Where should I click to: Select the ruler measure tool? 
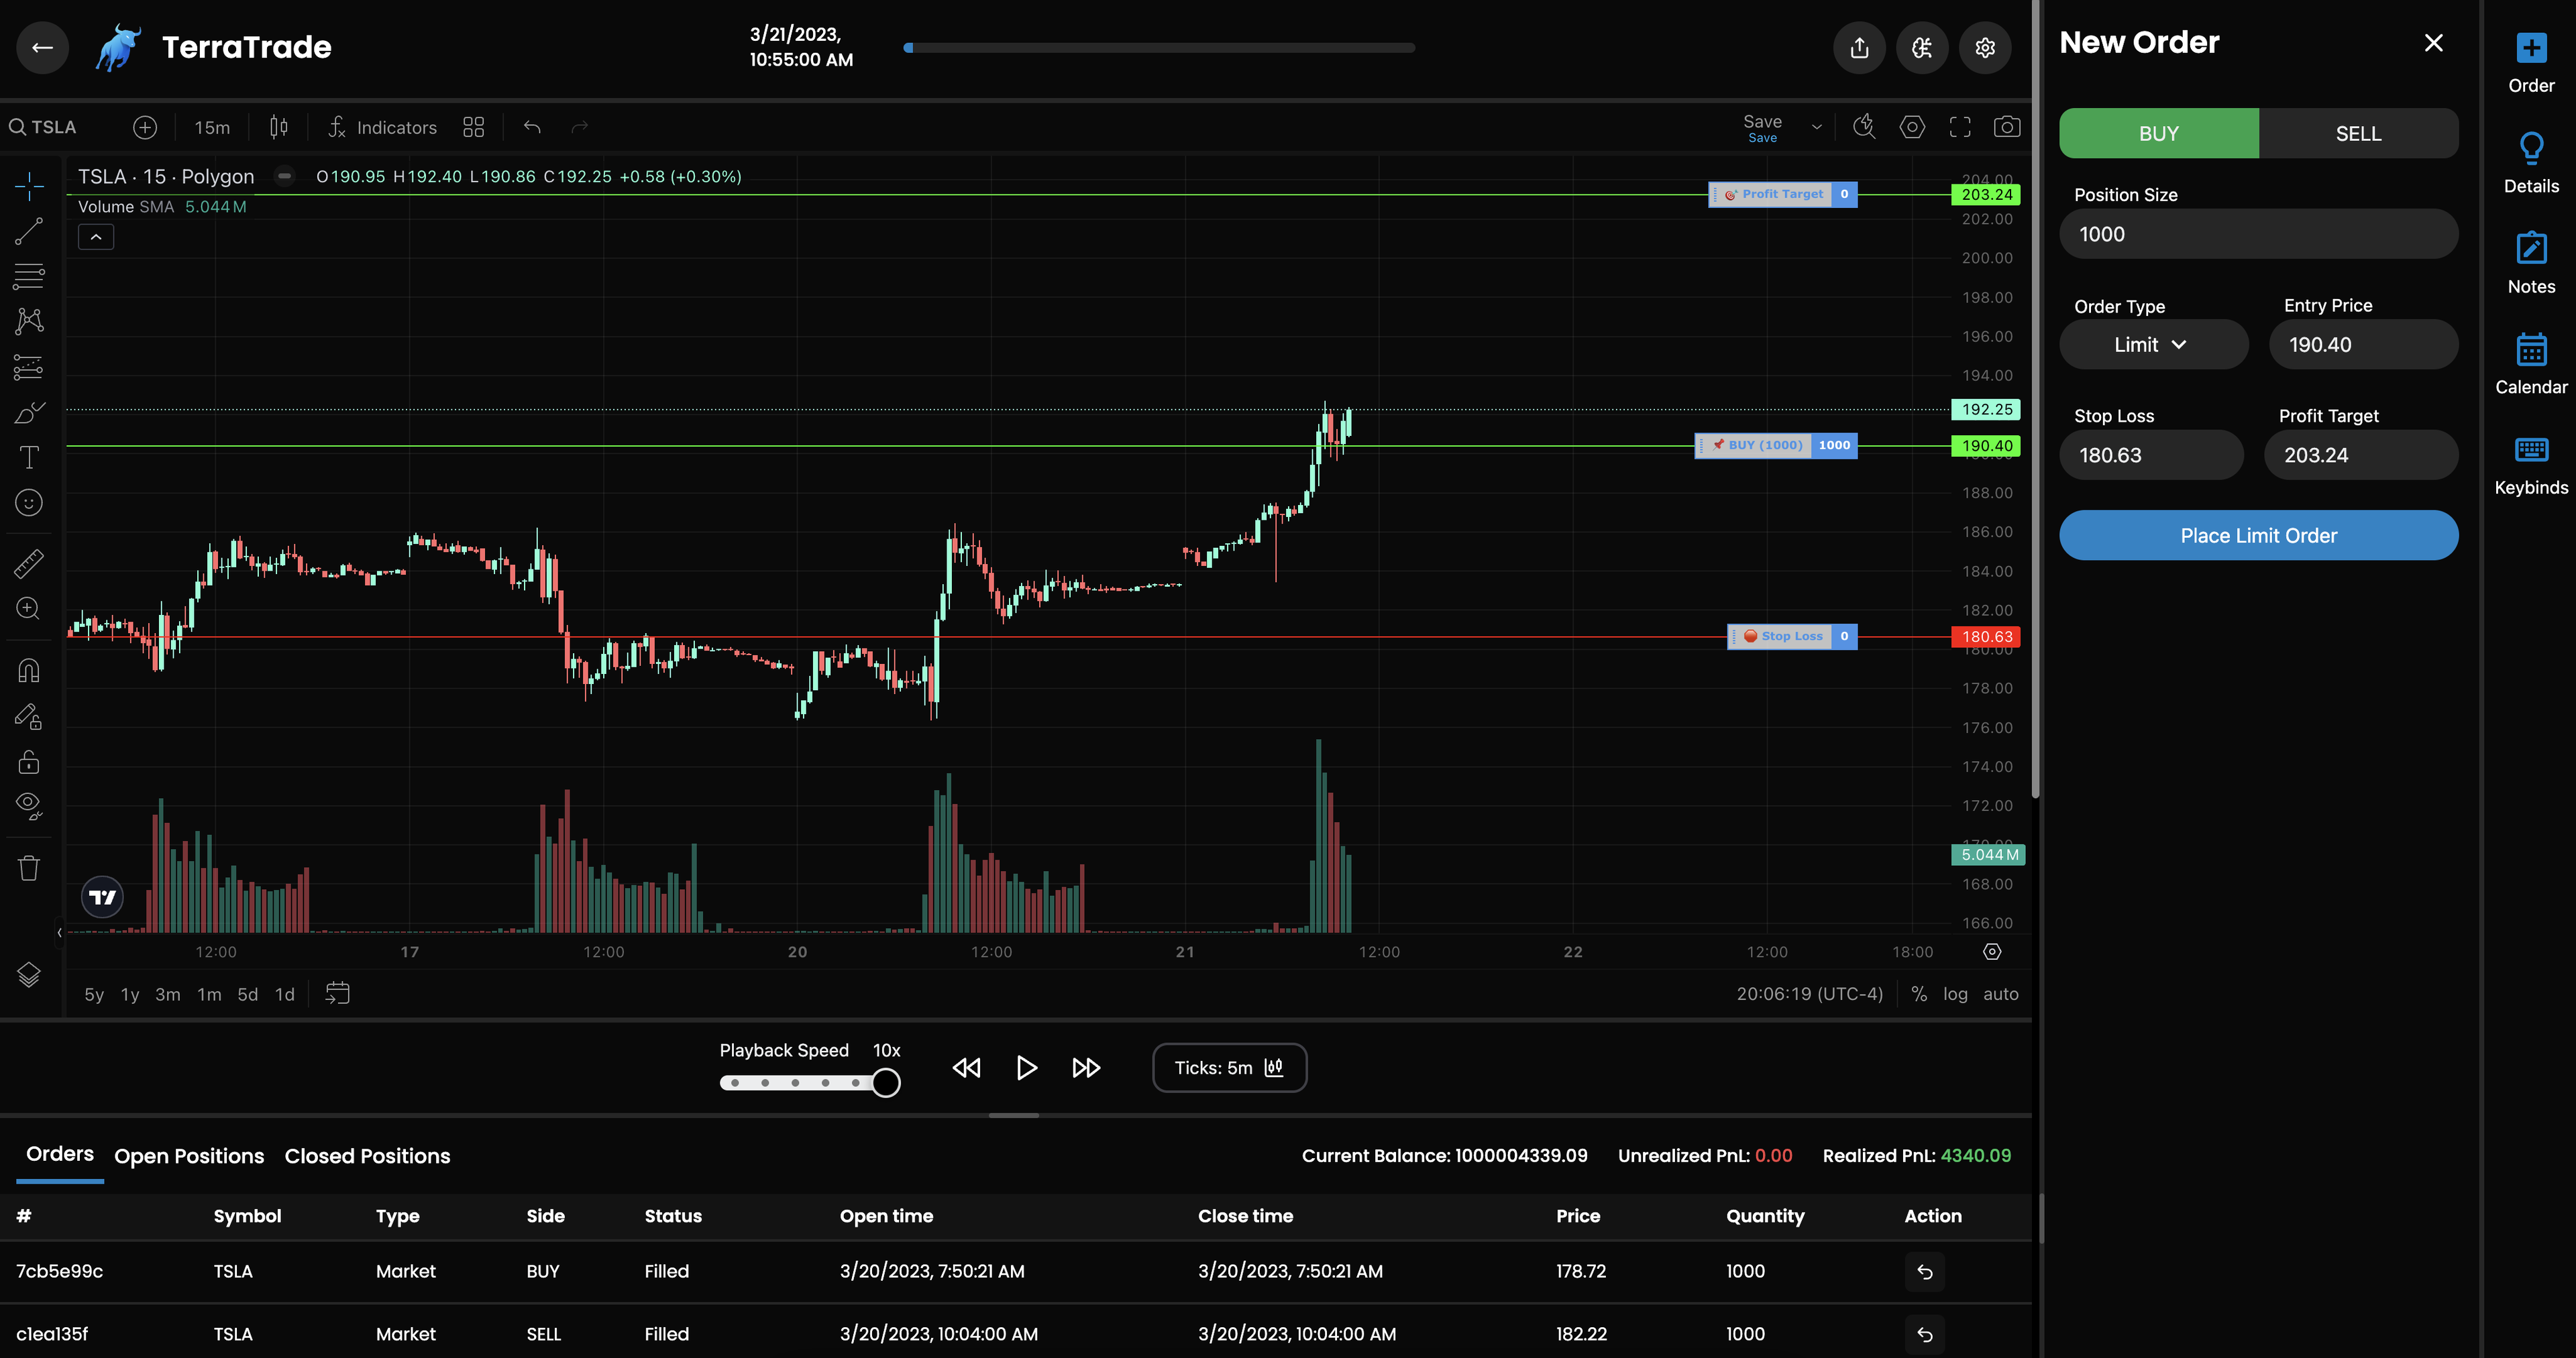(x=28, y=564)
